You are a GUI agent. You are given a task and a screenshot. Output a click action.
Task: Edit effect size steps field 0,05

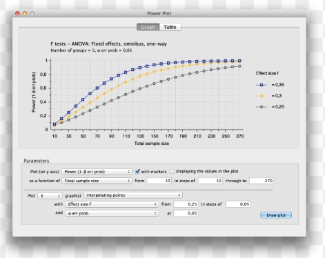(x=238, y=204)
